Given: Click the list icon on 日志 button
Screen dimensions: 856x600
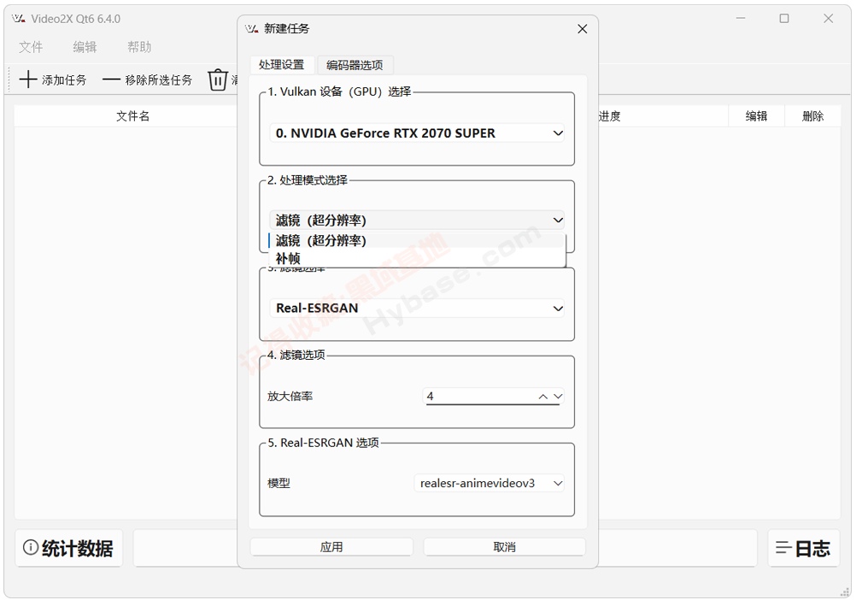Looking at the screenshot, I should 783,548.
